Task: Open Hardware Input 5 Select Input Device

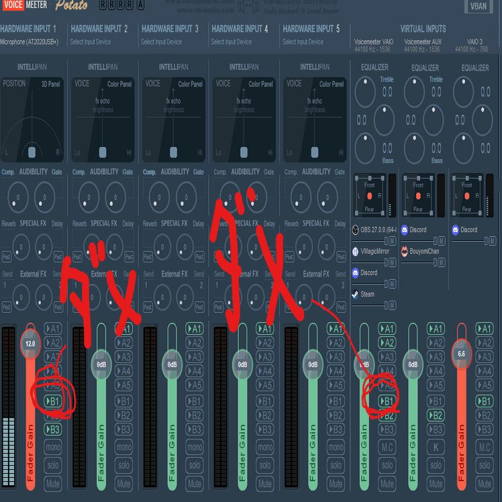Action: pos(303,42)
